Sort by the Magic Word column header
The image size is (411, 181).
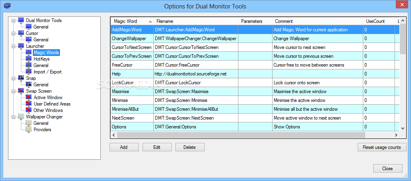point(132,21)
